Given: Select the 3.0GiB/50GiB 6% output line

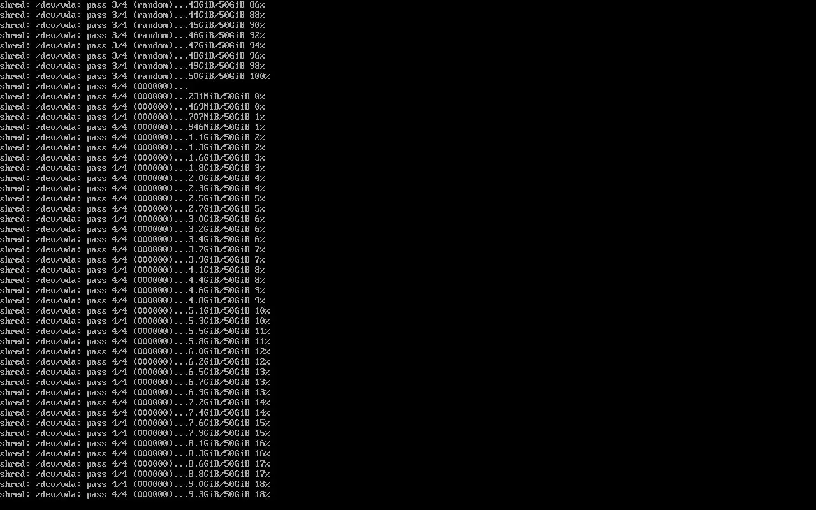Looking at the screenshot, I should click(133, 219).
